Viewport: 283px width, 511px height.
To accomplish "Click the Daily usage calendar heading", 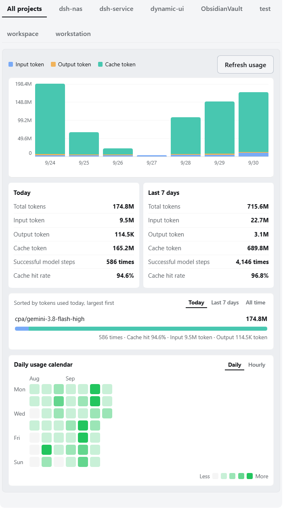I will click(x=43, y=365).
